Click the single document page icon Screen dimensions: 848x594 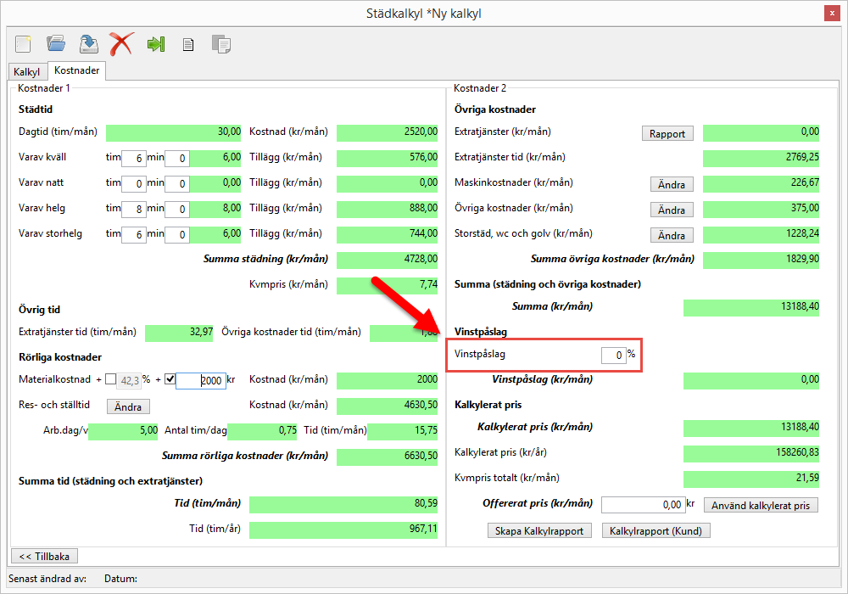click(x=188, y=44)
